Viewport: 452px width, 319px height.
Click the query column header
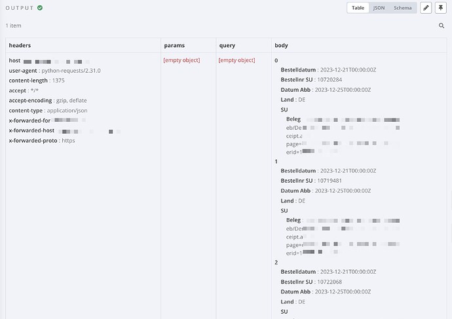click(227, 46)
